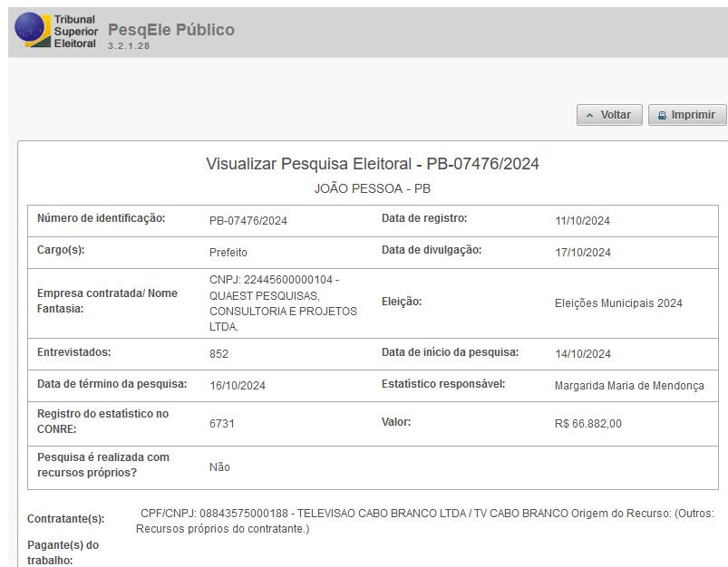The image size is (728, 567).
Task: Click the Tribunal Superior Eleitoral globe logo
Action: click(33, 30)
